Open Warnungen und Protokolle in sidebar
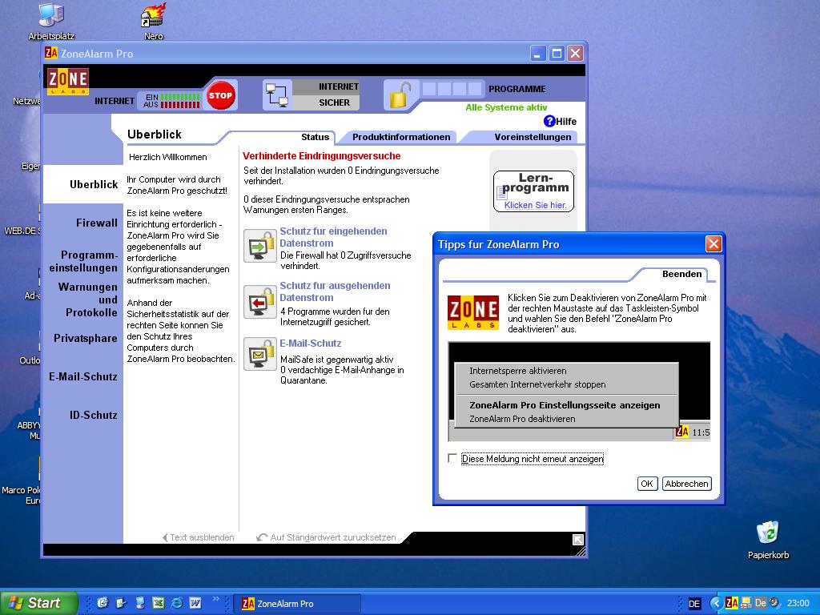Screen dimensions: 820x615 click(x=88, y=299)
